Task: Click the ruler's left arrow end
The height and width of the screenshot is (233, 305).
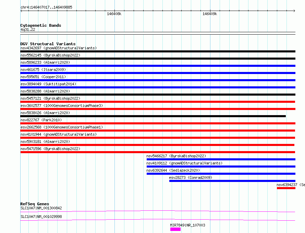Action: coord(21,11)
